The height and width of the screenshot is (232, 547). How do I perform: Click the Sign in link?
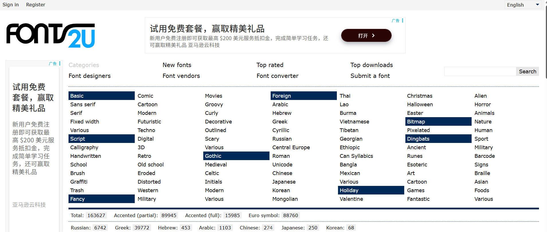click(11, 5)
